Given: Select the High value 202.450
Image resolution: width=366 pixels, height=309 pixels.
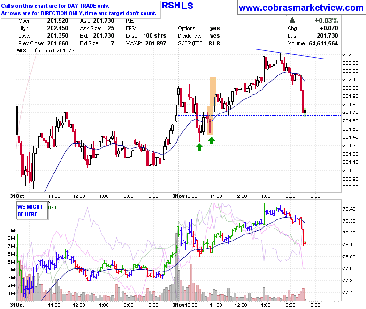Looking at the screenshot, I should (58, 28).
